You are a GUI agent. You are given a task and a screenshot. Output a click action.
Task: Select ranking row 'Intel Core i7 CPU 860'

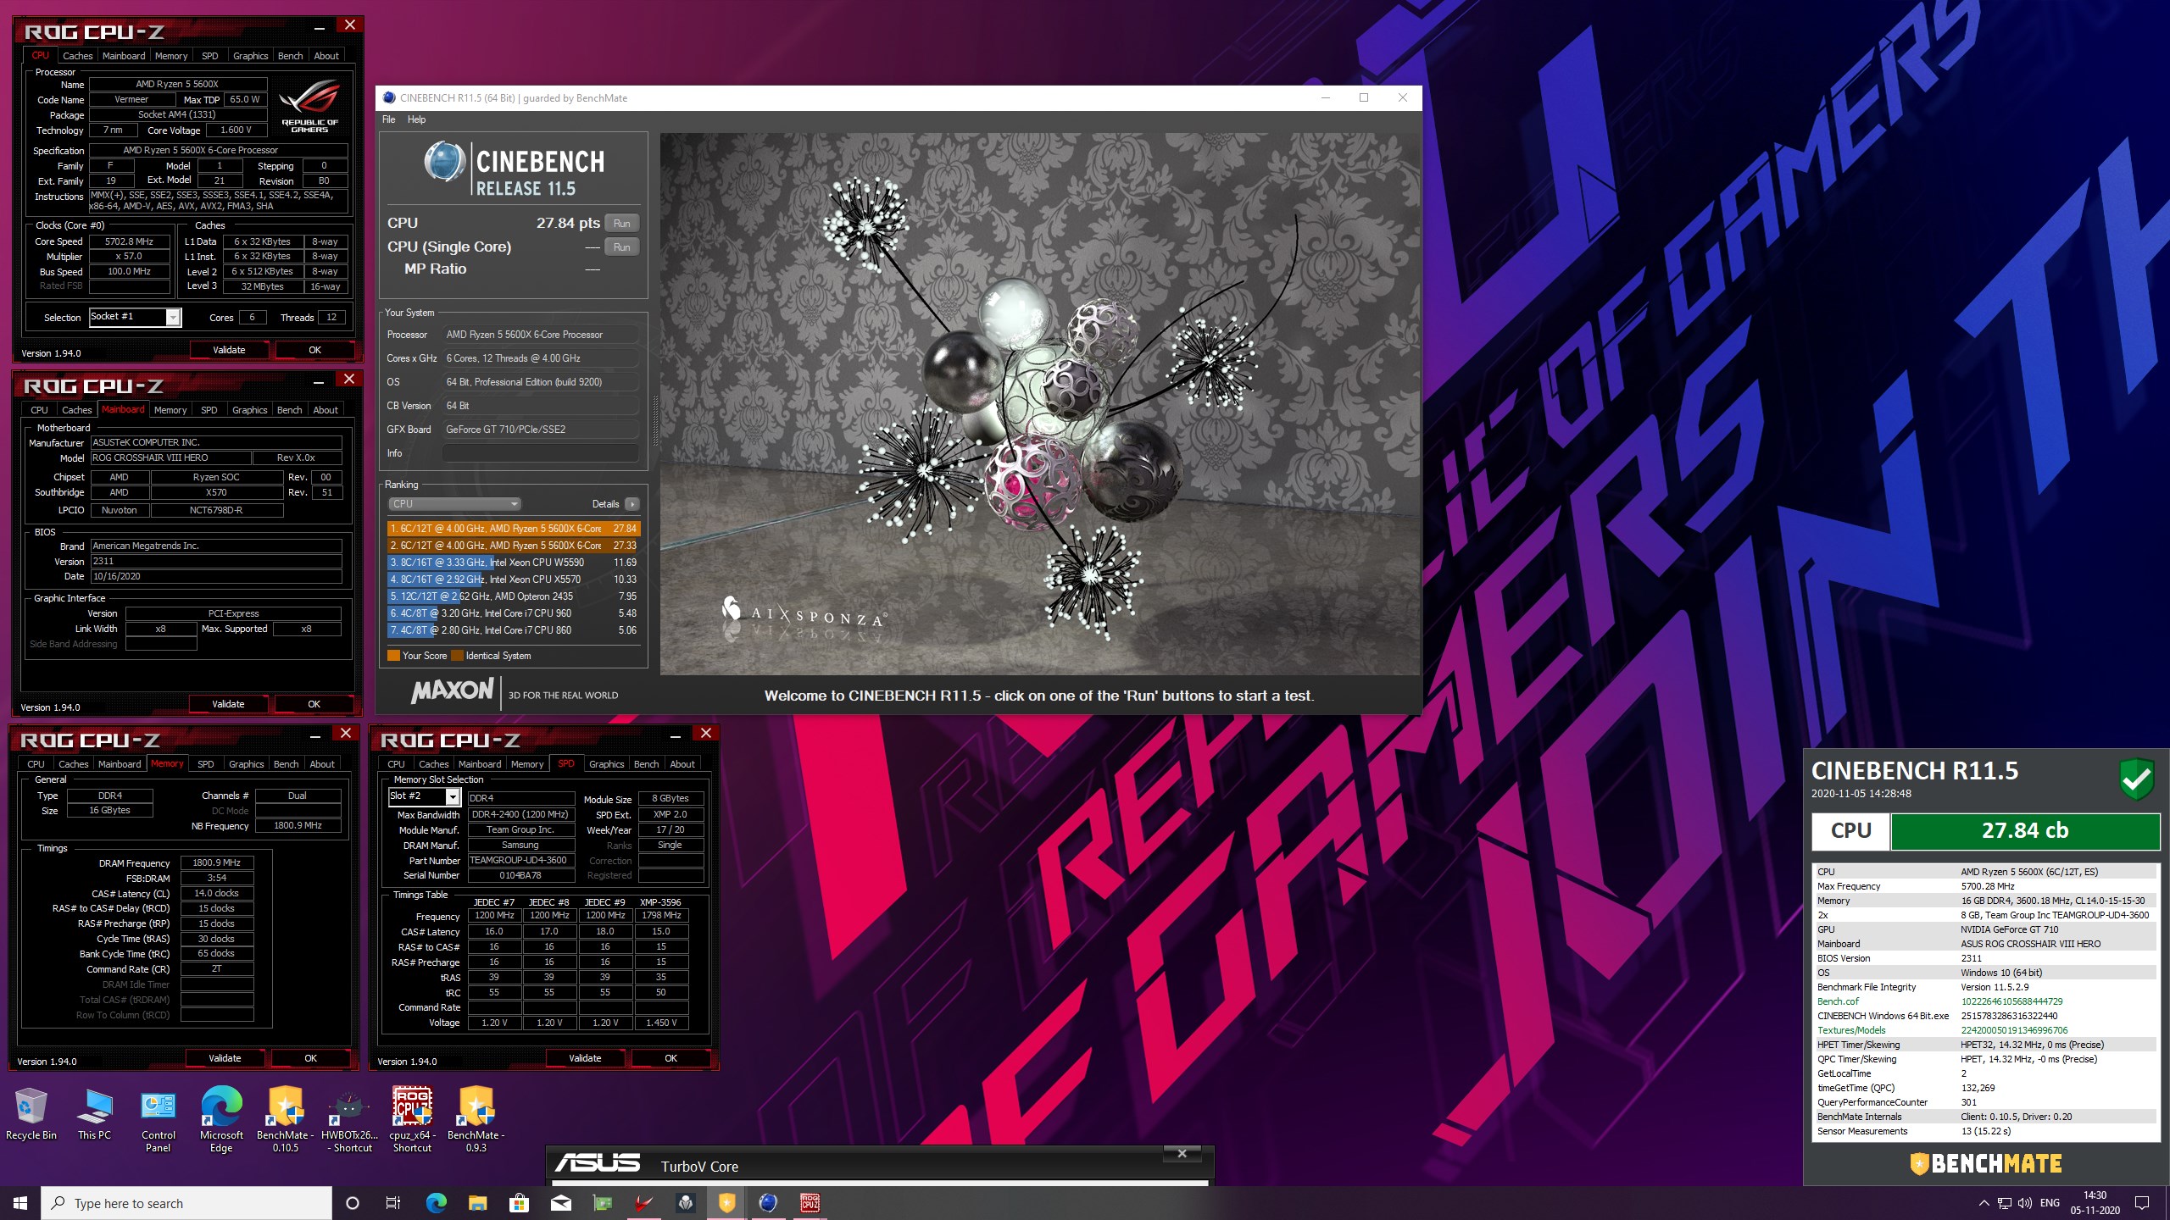(514, 630)
